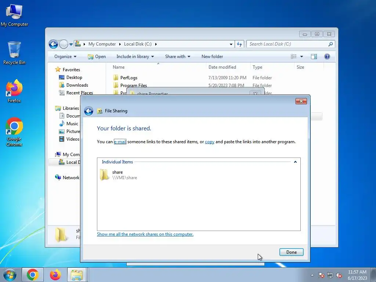Close the File Sharing dialog
Image resolution: width=376 pixels, height=282 pixels.
[301, 101]
